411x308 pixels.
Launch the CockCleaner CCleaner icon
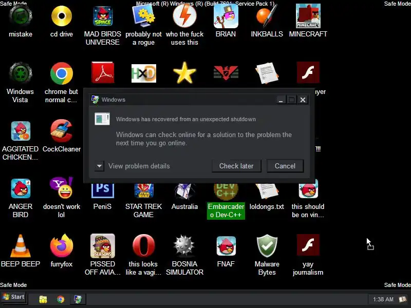click(62, 130)
